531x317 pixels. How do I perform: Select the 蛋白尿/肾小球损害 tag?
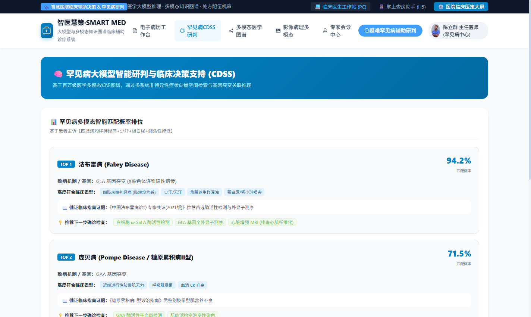(245, 192)
